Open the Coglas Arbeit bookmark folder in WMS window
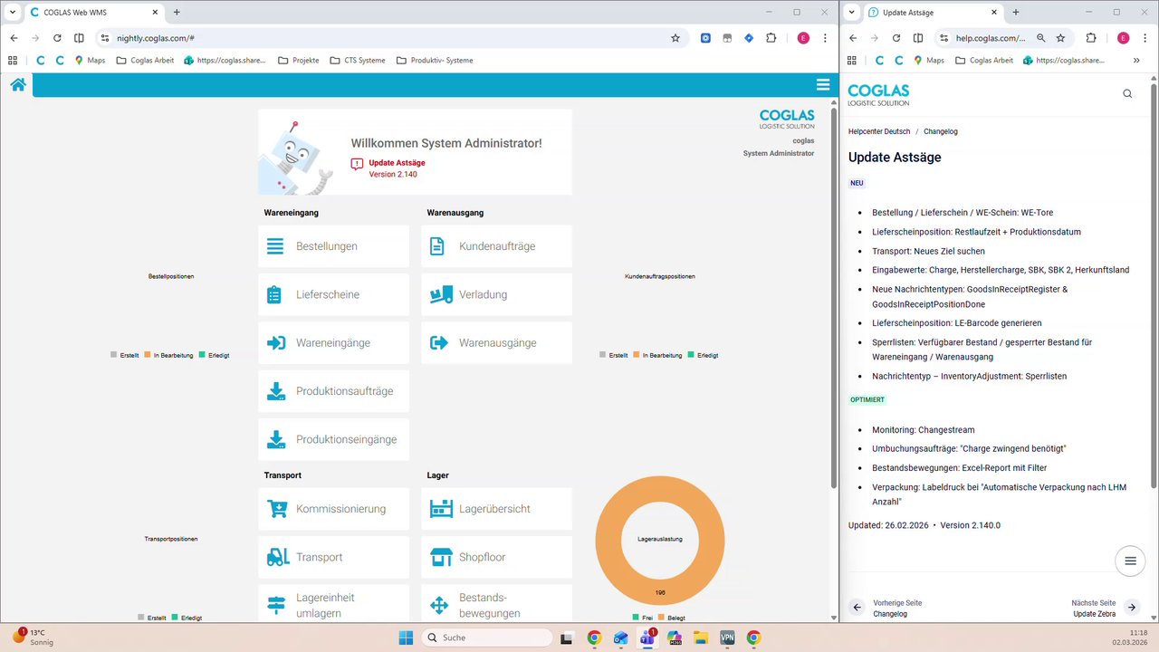 [x=145, y=61]
